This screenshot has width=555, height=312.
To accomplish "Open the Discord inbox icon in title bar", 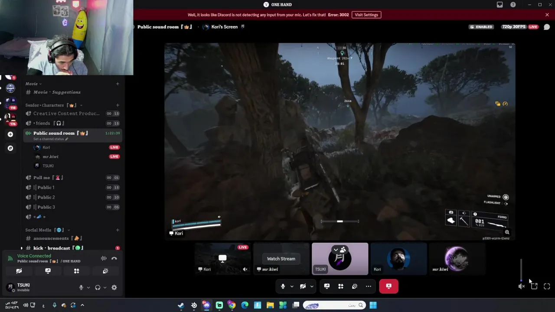I will [499, 4].
